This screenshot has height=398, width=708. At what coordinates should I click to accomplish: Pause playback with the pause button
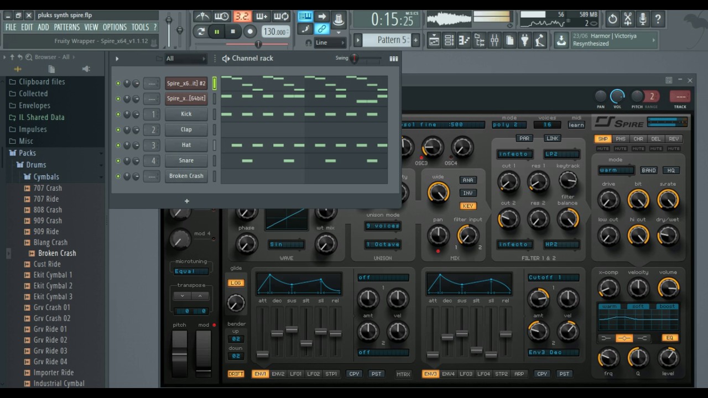(217, 32)
